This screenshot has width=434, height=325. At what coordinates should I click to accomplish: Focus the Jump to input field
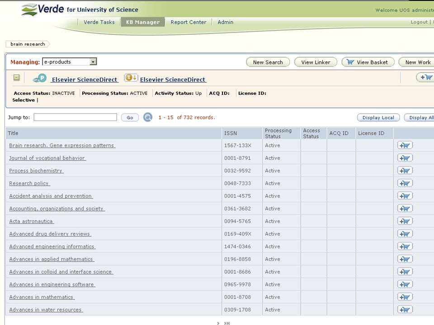[x=75, y=117]
